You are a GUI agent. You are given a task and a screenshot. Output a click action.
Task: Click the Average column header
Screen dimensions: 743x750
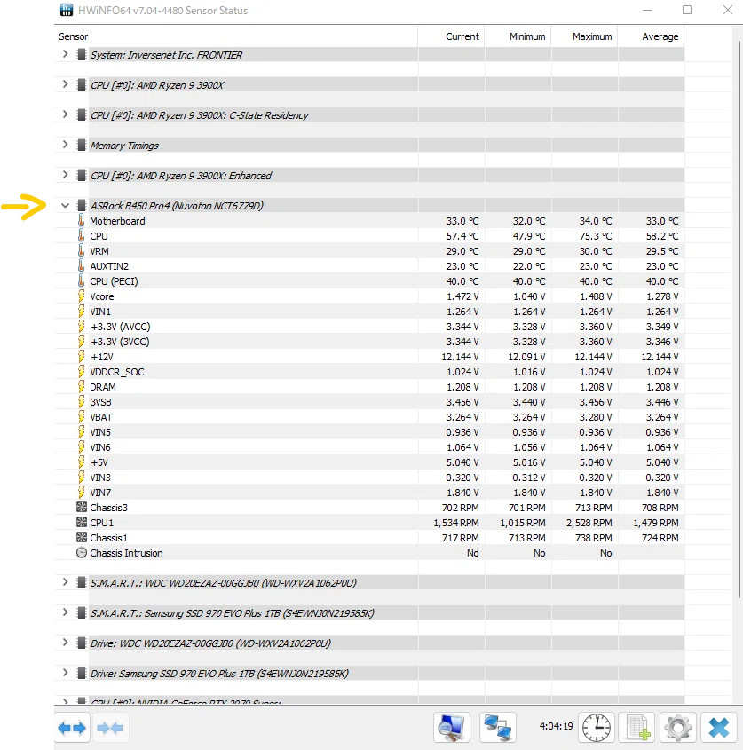(651, 36)
